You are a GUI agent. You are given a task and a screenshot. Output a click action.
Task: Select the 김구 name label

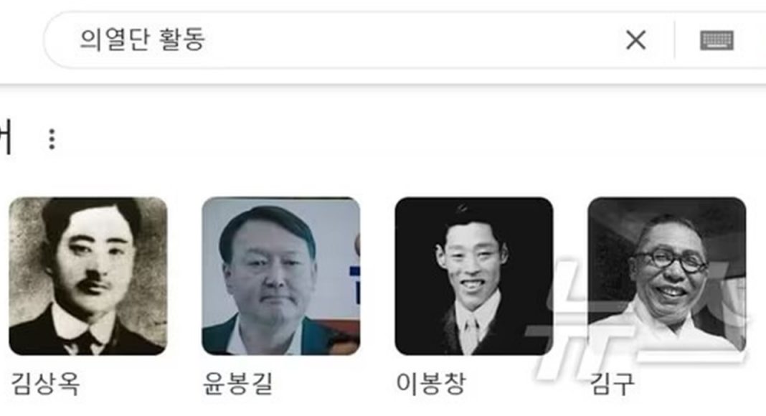(x=612, y=383)
